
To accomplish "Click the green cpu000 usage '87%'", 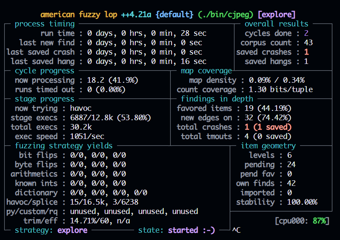I will point(319,221).
